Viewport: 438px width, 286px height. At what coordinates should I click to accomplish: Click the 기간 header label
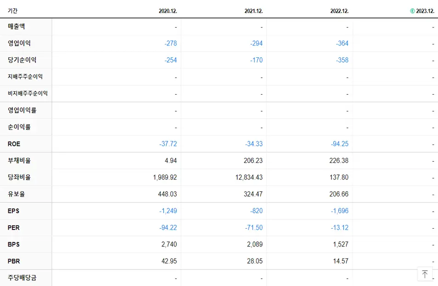[x=12, y=11]
